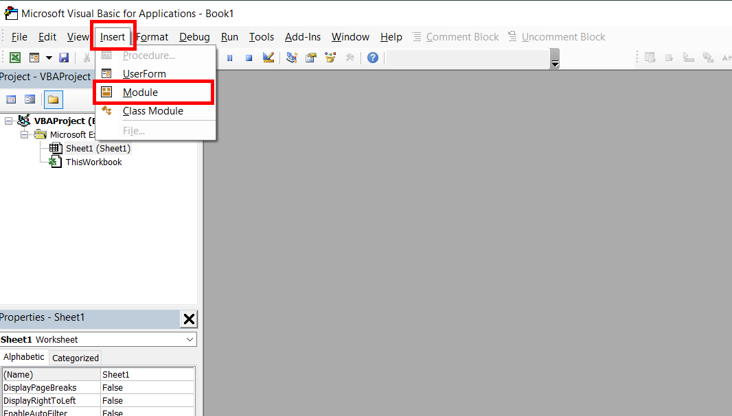Click the Comment Block list icon
Screen dimensions: 732x416
(x=417, y=36)
